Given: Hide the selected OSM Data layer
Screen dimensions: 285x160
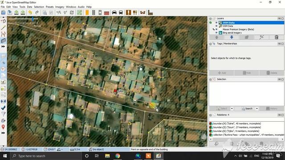Looking at the screenshot, I should [x=216, y=23].
